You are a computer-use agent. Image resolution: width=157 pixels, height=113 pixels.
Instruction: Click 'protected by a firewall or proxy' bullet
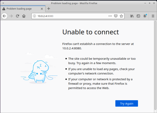tap(100, 83)
